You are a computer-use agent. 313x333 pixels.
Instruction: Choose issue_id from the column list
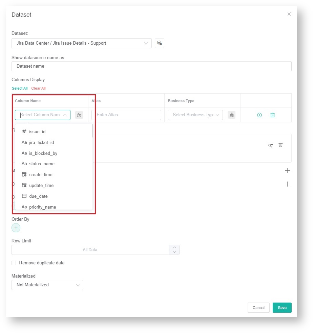37,132
